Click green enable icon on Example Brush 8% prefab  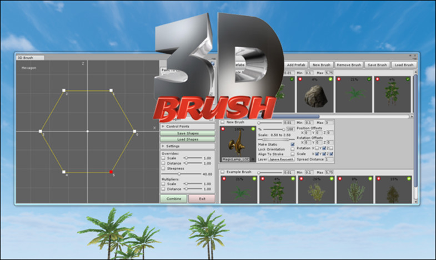point(370,179)
